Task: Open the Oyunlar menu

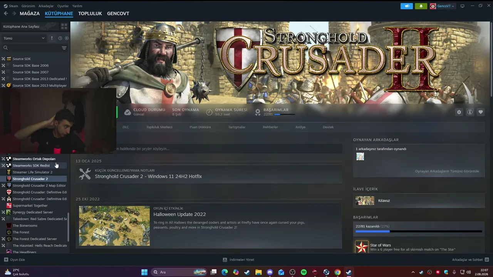Action: click(x=63, y=6)
